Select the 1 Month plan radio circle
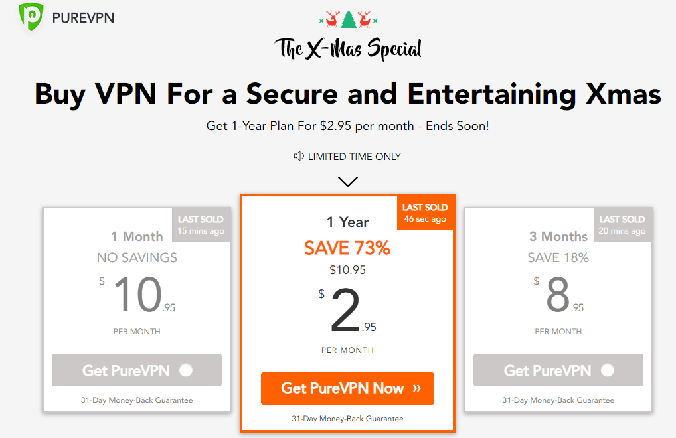This screenshot has width=676, height=438. coord(186,370)
